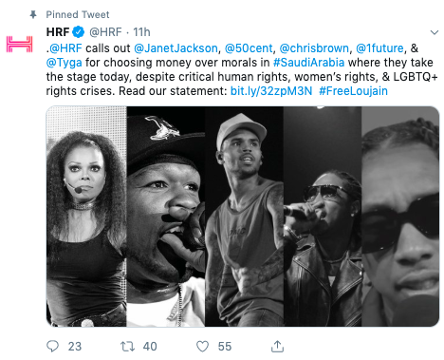Open the share upload icon
The width and height of the screenshot is (444, 360).
point(277,346)
